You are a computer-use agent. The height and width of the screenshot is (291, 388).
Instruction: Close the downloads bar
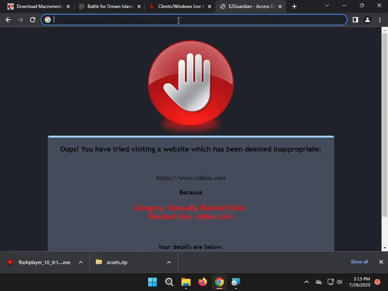pos(381,262)
